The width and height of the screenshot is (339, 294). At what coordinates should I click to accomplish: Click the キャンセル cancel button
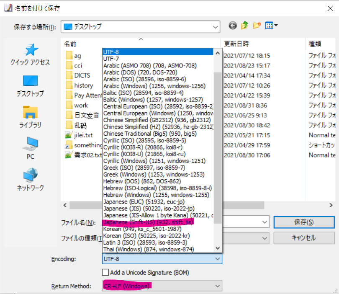[x=304, y=237]
